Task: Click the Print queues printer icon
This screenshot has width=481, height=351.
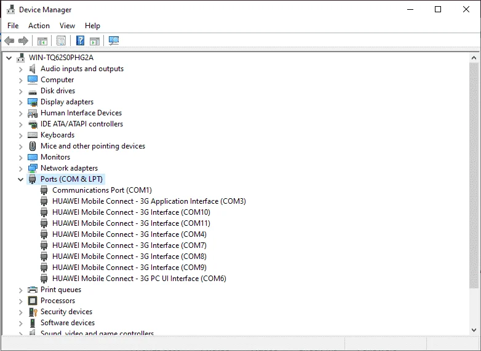Action: pos(33,290)
